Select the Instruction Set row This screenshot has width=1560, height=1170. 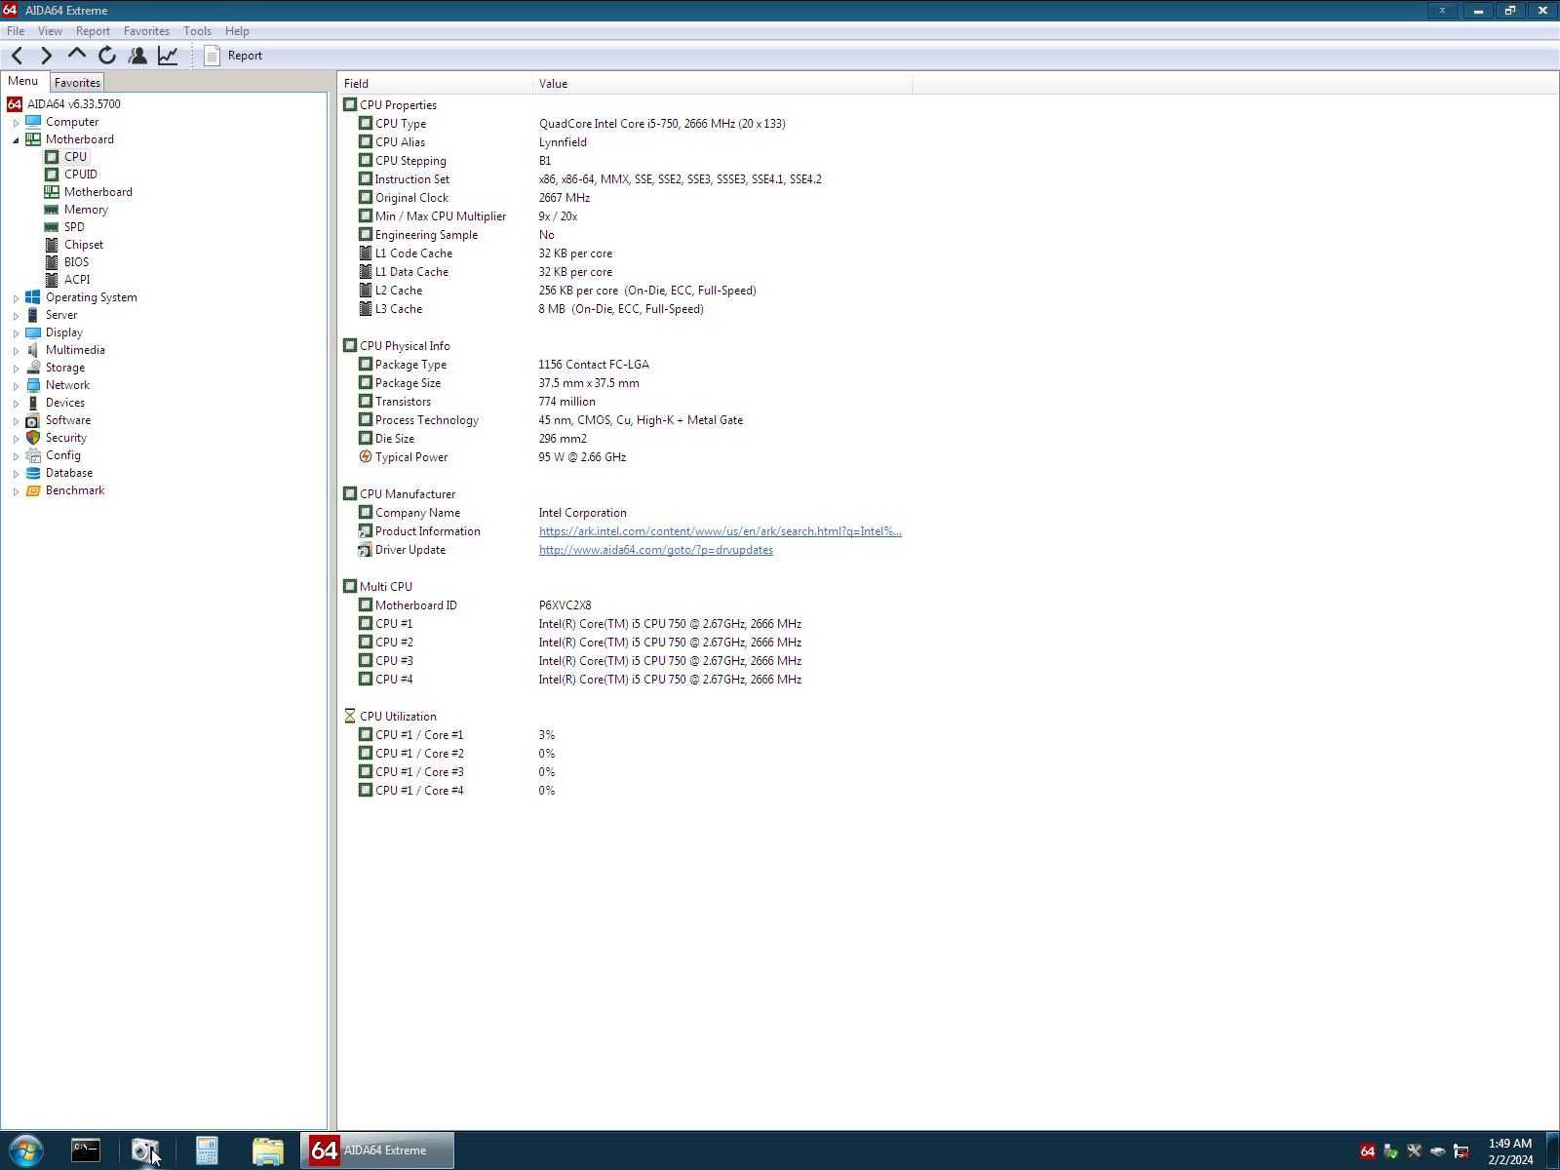coord(624,179)
